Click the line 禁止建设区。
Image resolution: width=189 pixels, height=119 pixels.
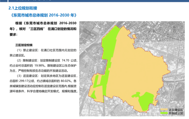(x=18, y=55)
